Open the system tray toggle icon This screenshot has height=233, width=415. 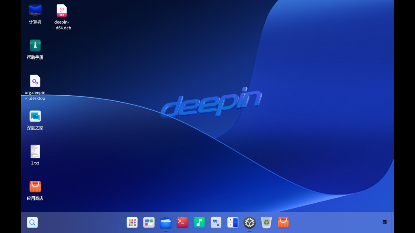tap(385, 222)
